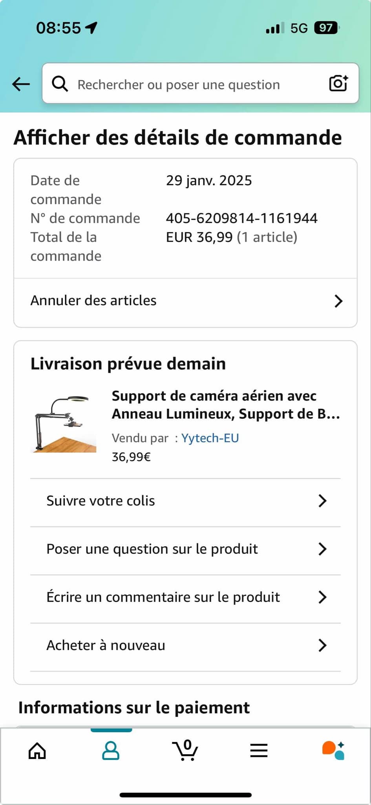Expand the Acheter à nouveau chevron
The width and height of the screenshot is (371, 805).
pos(322,645)
